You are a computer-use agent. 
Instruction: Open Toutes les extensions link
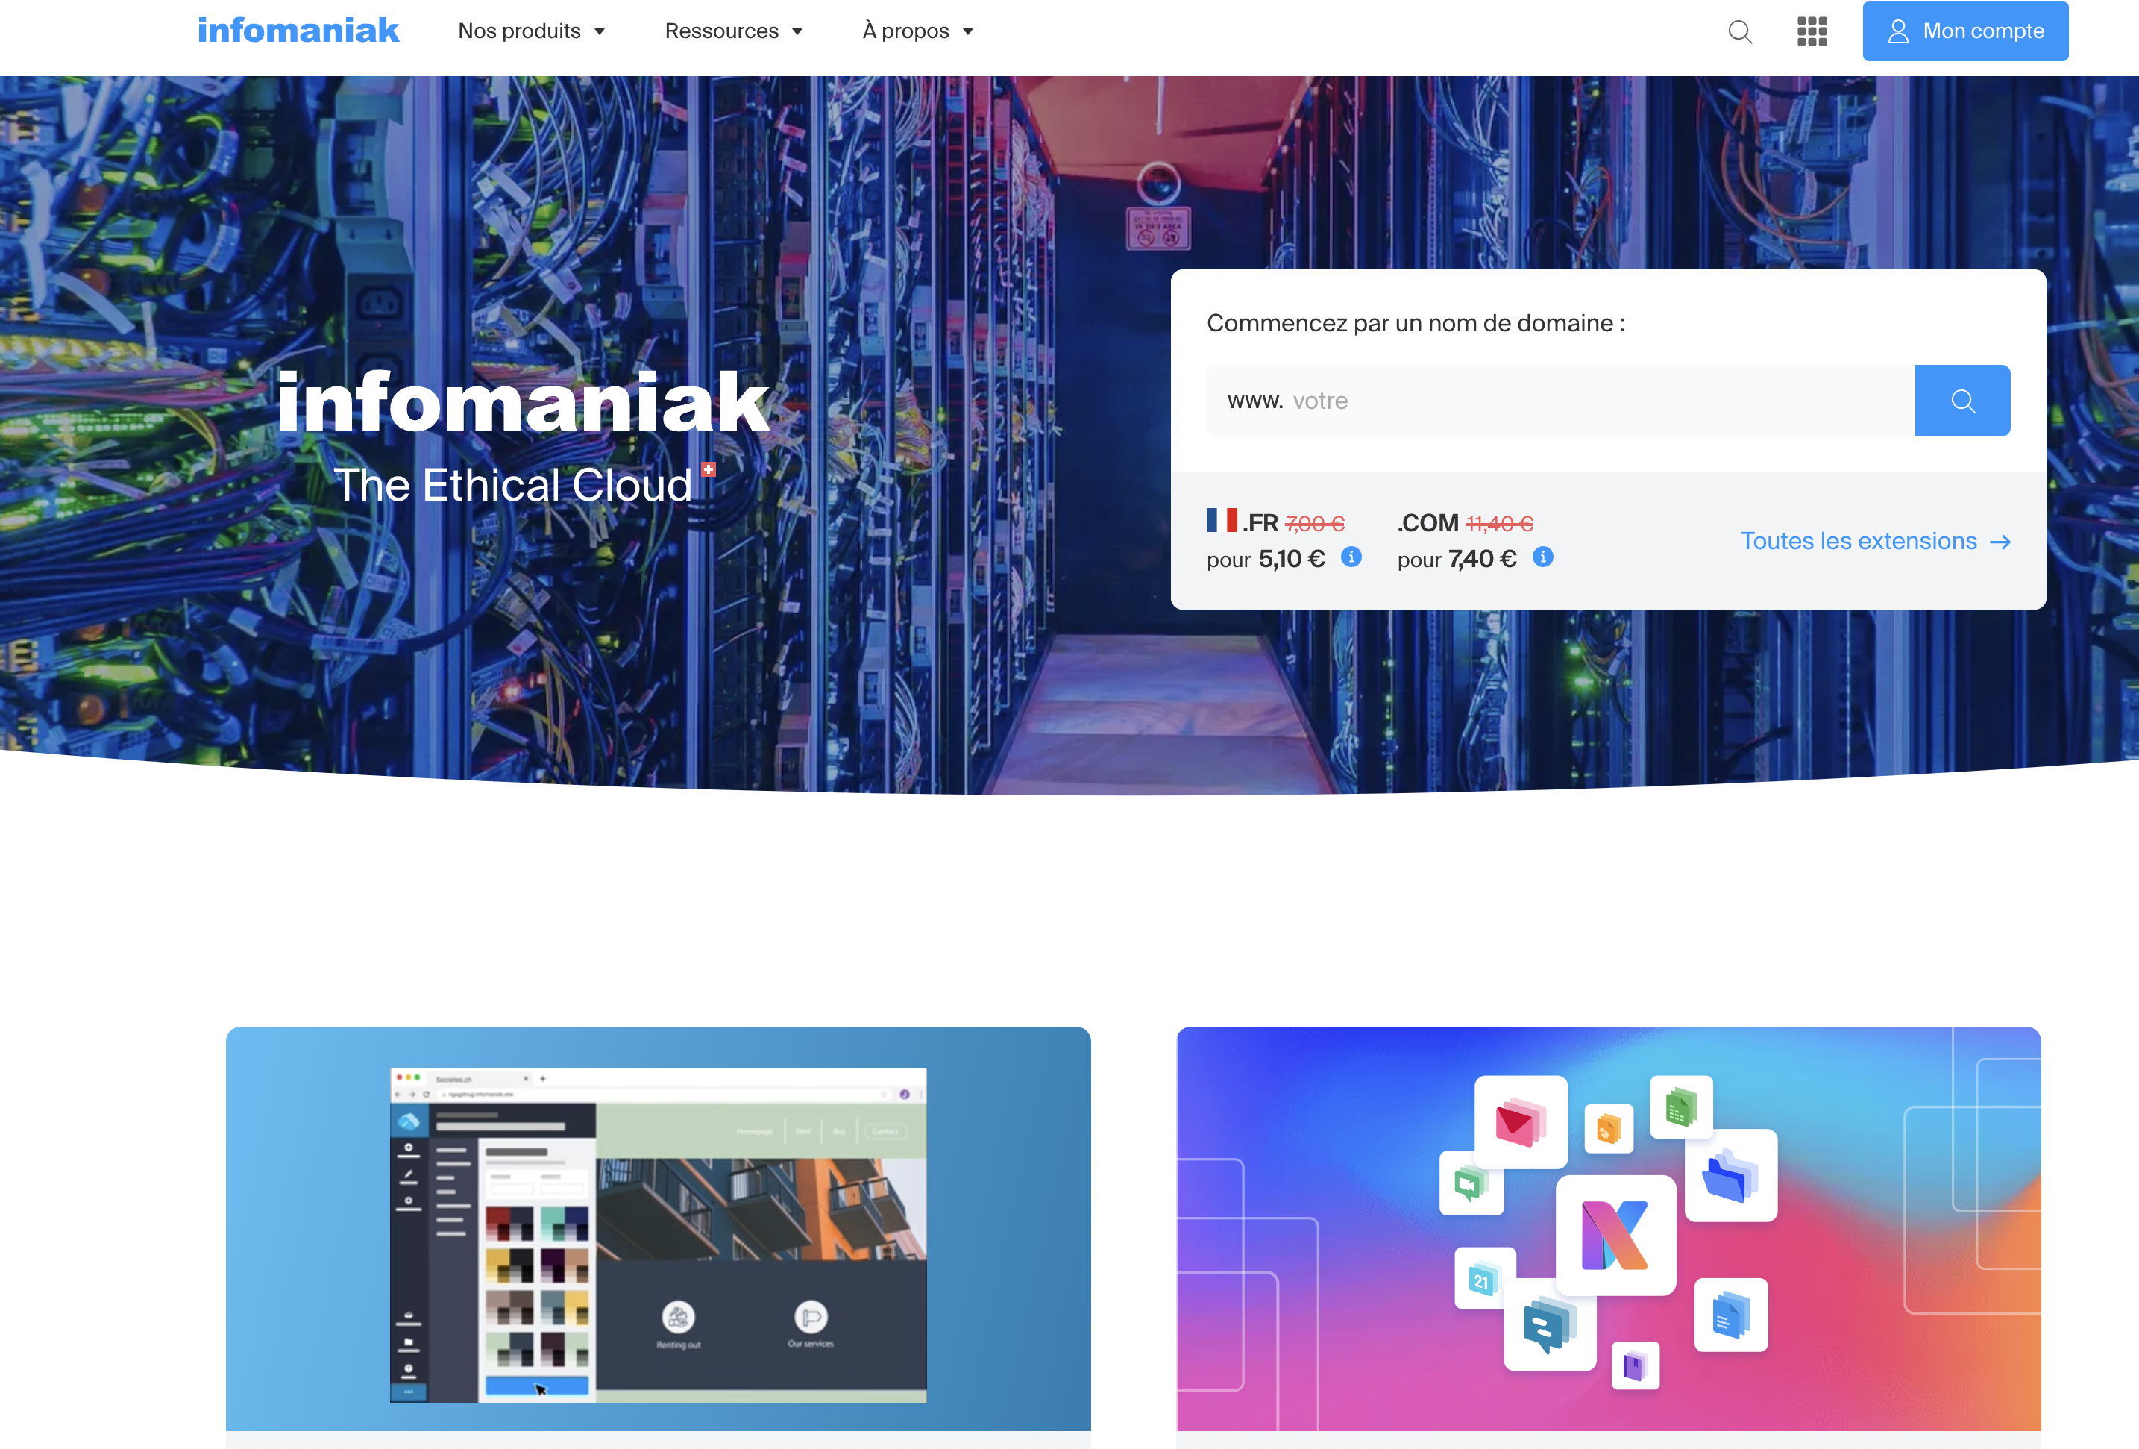[x=1874, y=541]
